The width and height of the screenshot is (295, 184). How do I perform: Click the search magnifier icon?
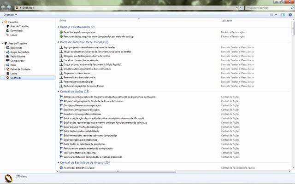[x=292, y=8]
